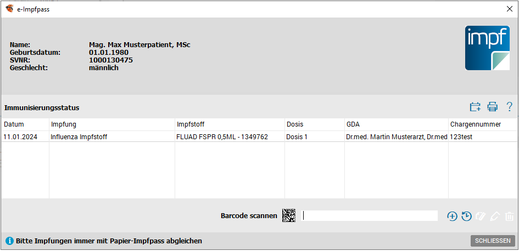
Task: Open help via the question mark
Action: [510, 107]
